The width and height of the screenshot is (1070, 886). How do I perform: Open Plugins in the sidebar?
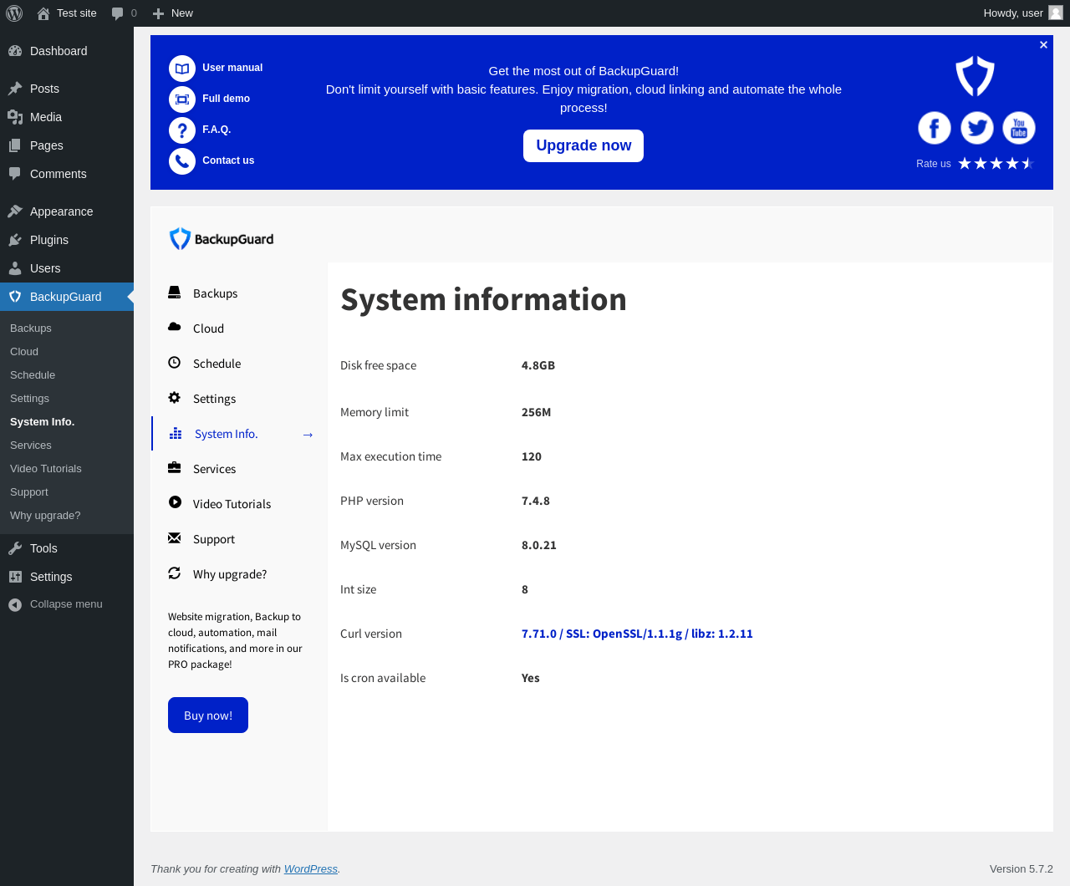pos(67,240)
